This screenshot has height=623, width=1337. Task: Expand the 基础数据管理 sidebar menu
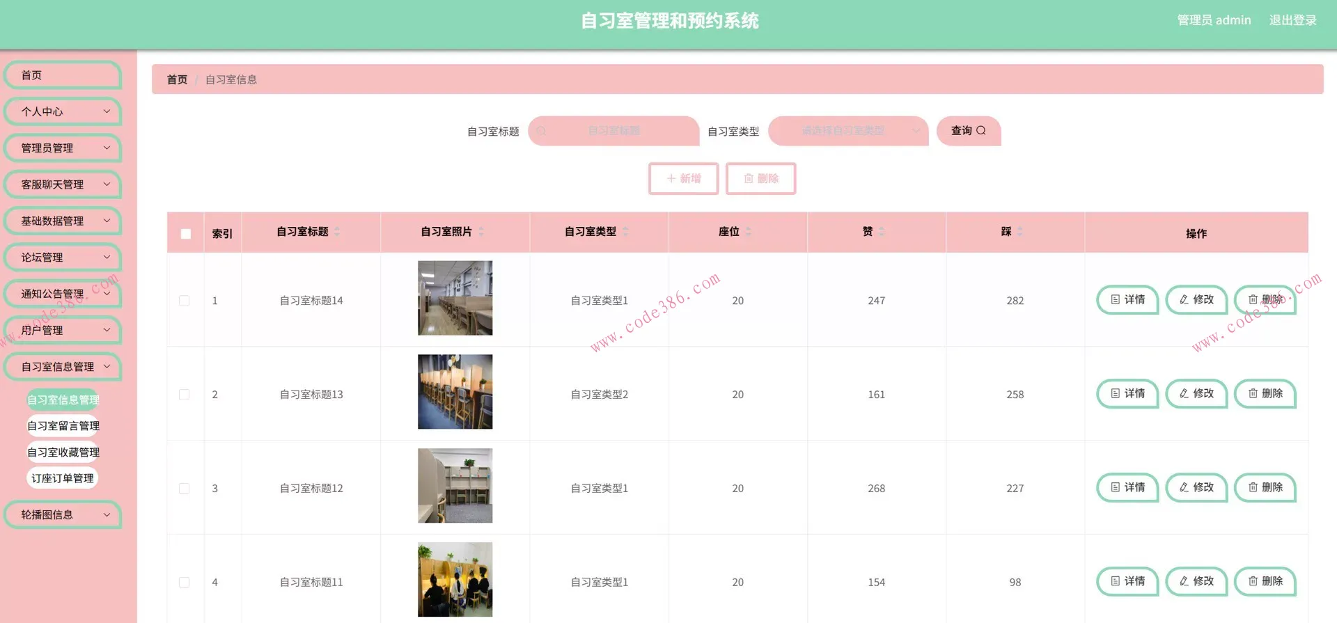click(63, 221)
